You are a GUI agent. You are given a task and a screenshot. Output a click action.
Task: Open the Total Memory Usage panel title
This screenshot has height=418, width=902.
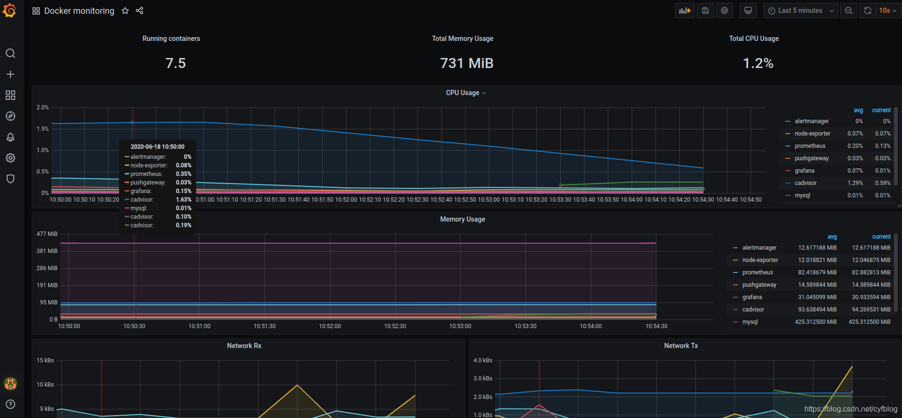click(x=463, y=39)
